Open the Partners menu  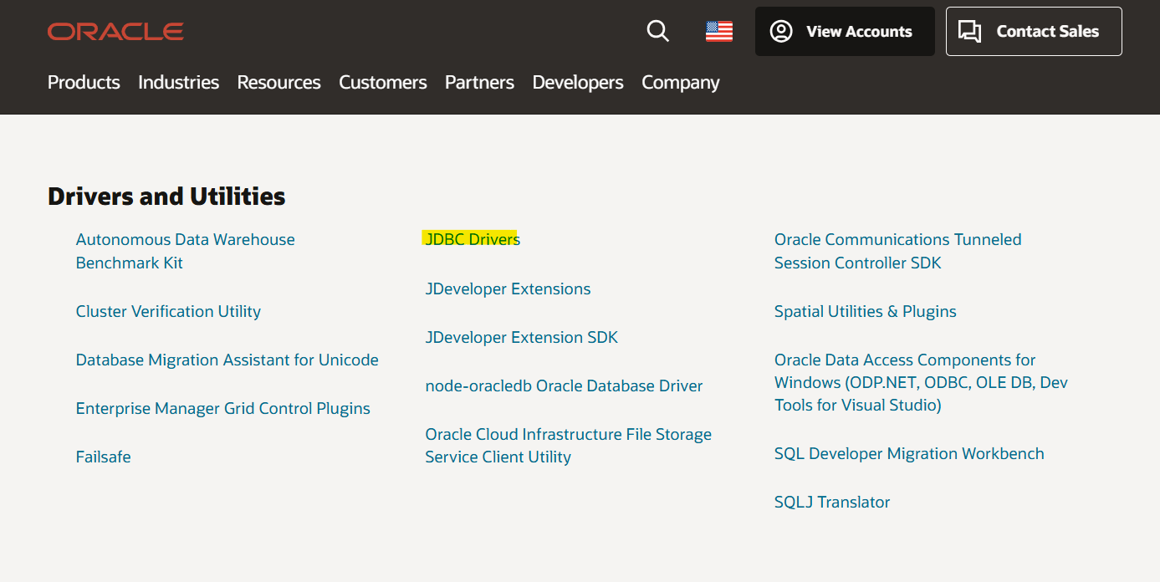click(479, 82)
